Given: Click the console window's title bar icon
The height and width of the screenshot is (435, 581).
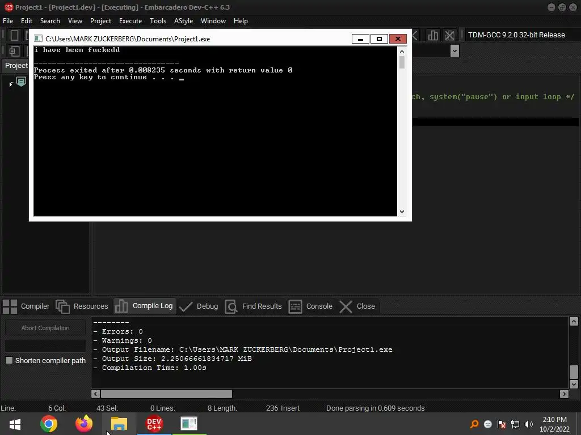Looking at the screenshot, I should coord(38,39).
